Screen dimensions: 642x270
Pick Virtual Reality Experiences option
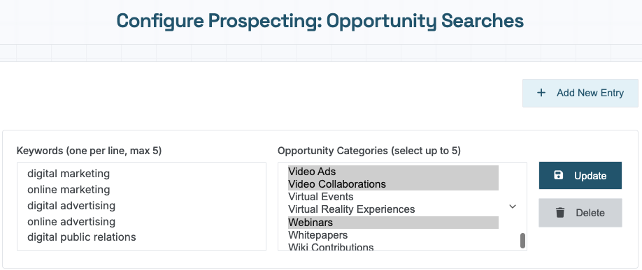click(x=393, y=209)
